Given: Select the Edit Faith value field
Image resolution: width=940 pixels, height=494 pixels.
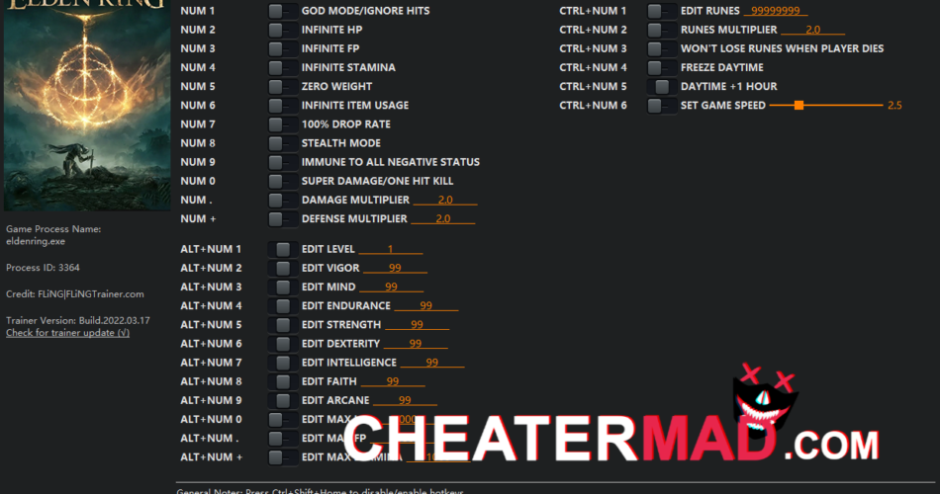Looking at the screenshot, I should 393,381.
